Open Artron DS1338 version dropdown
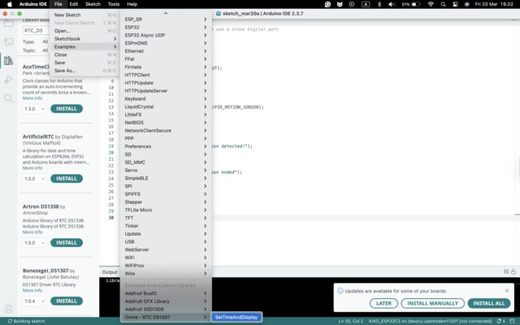520x325 pixels. [x=34, y=243]
